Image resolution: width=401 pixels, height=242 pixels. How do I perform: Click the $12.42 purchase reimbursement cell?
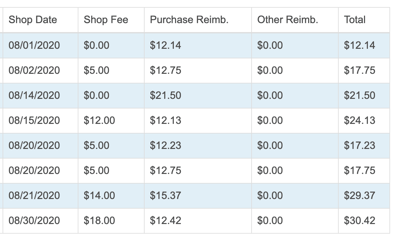point(198,221)
